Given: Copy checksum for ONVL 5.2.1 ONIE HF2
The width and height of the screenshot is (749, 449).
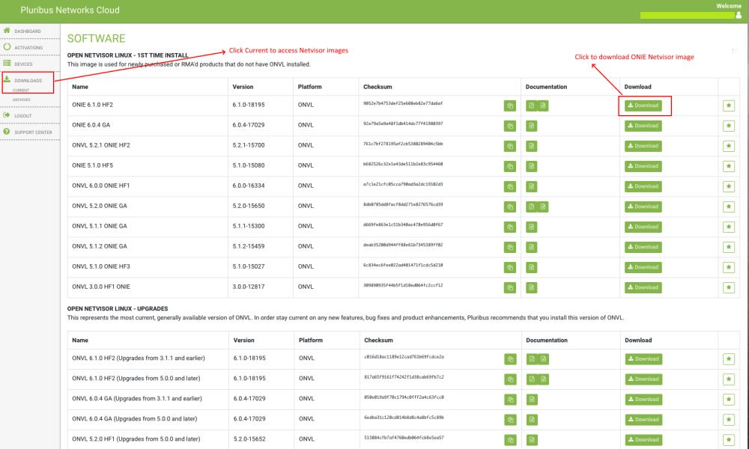Looking at the screenshot, I should (x=509, y=146).
